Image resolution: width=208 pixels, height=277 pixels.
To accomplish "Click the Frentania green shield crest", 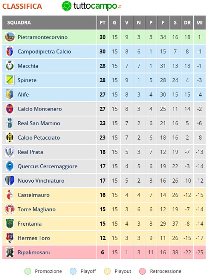I will [10, 223].
